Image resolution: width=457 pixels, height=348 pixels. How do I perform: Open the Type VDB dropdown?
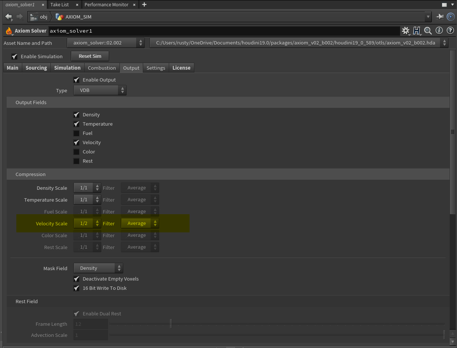pyautogui.click(x=100, y=90)
